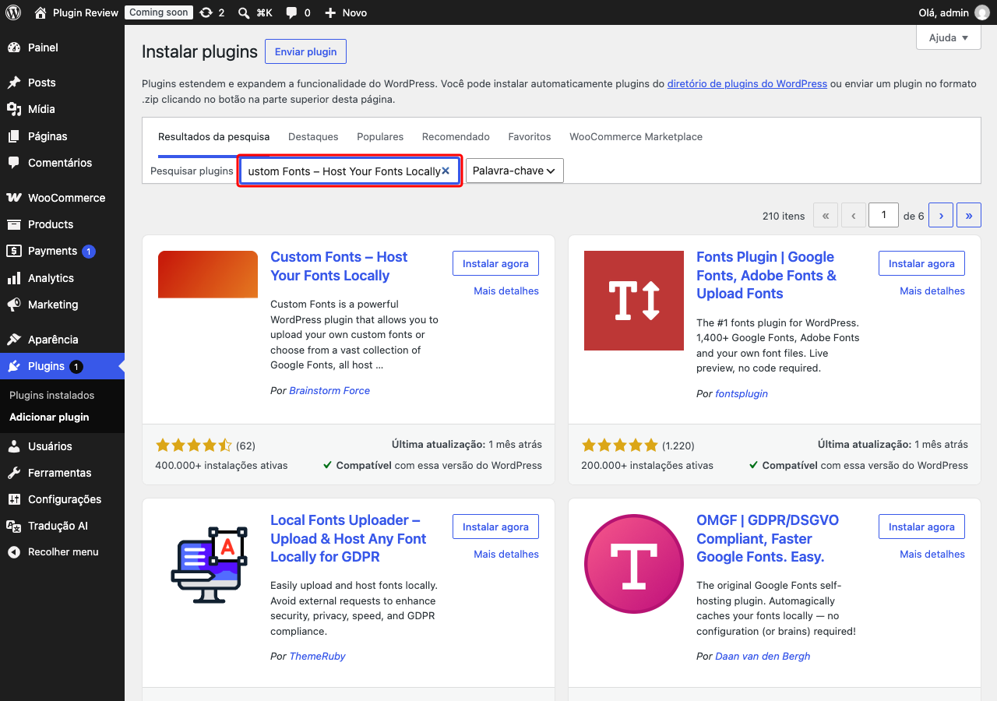The image size is (997, 701).
Task: Switch to the Populares tab
Action: pos(380,136)
